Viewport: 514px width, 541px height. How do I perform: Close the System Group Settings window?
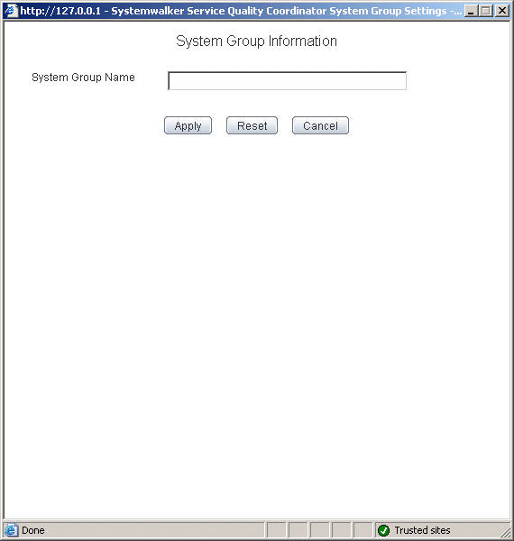click(502, 11)
